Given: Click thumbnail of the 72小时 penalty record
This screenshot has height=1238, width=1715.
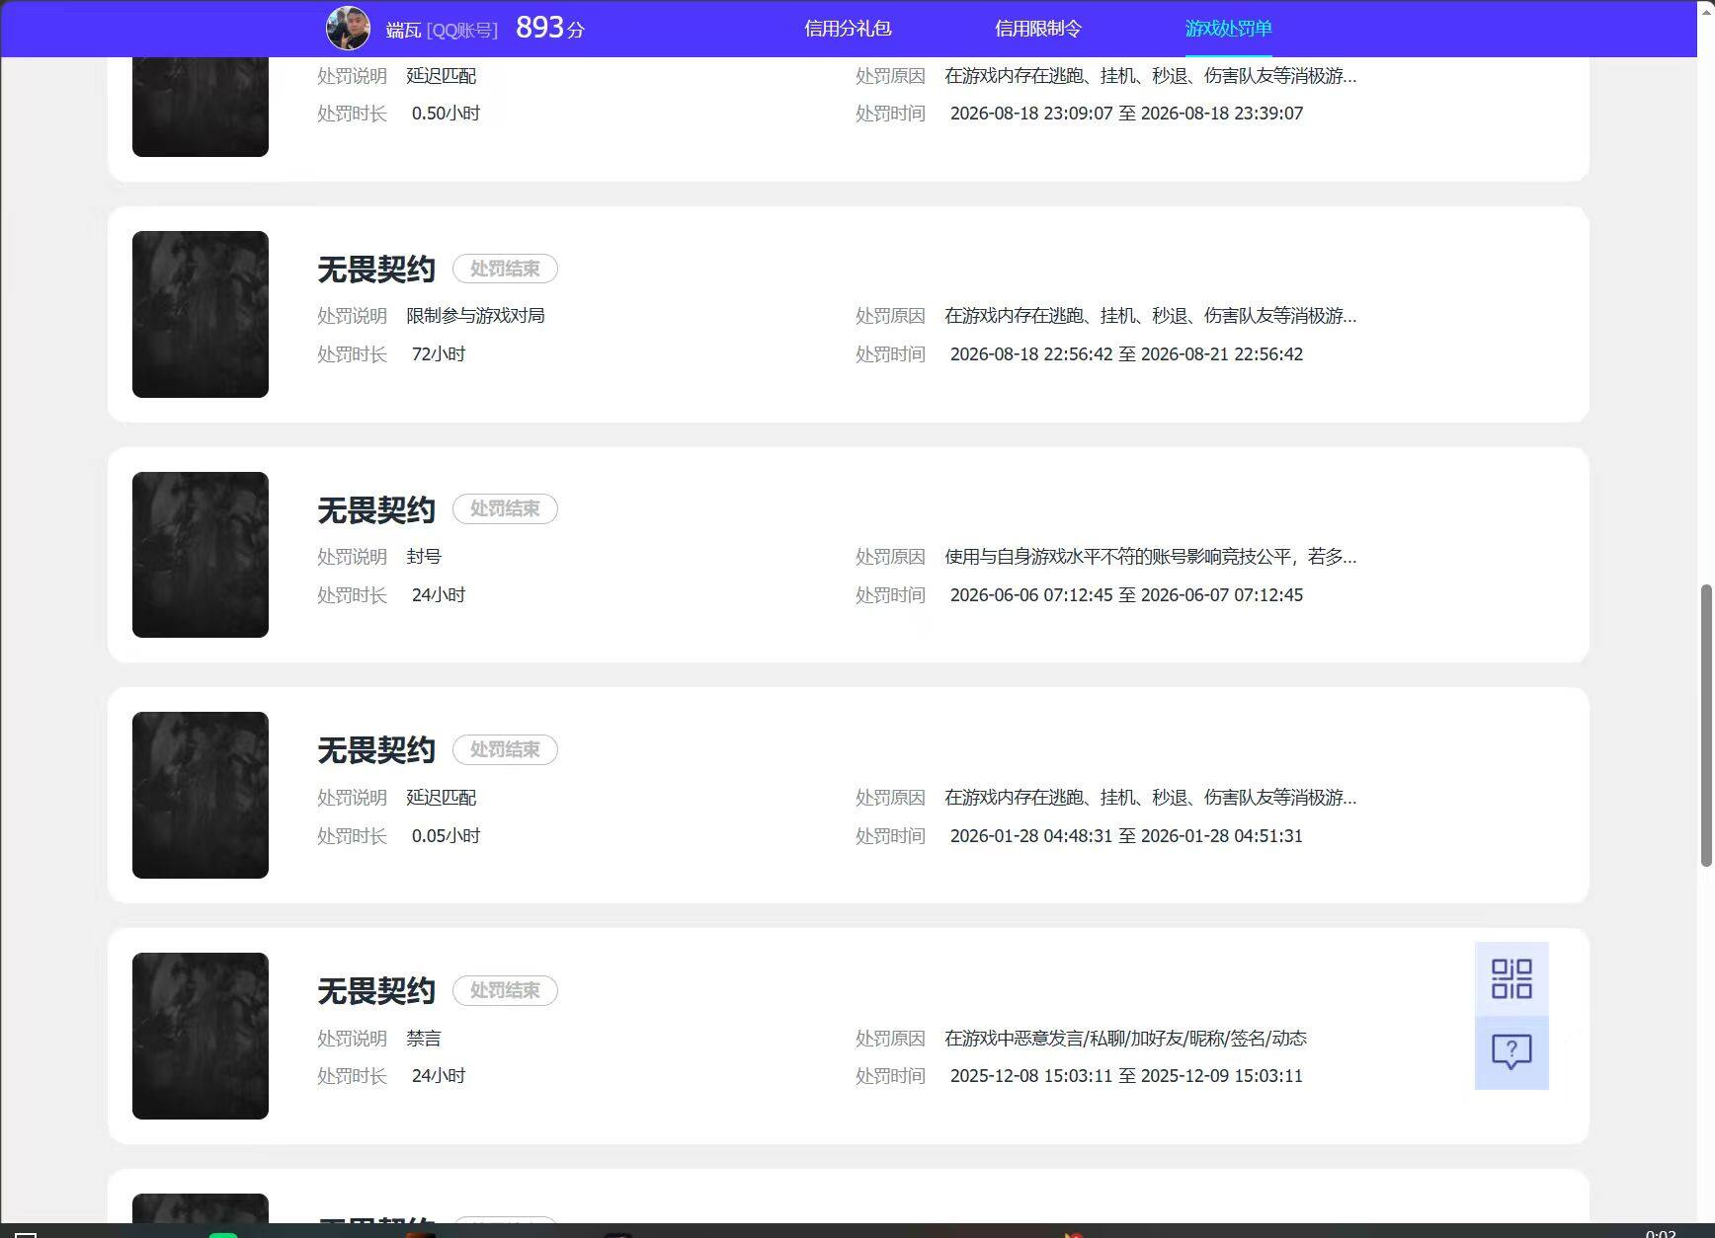Looking at the screenshot, I should point(201,314).
